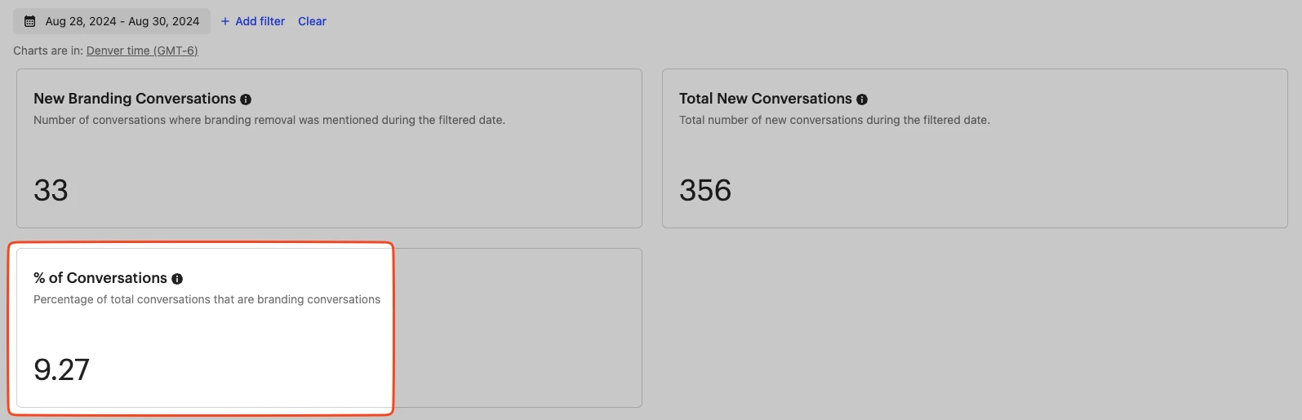The width and height of the screenshot is (1302, 420).
Task: Click the total new conversations description text
Action: click(834, 120)
